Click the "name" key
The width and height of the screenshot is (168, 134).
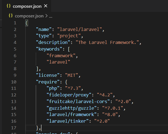pos(44,29)
